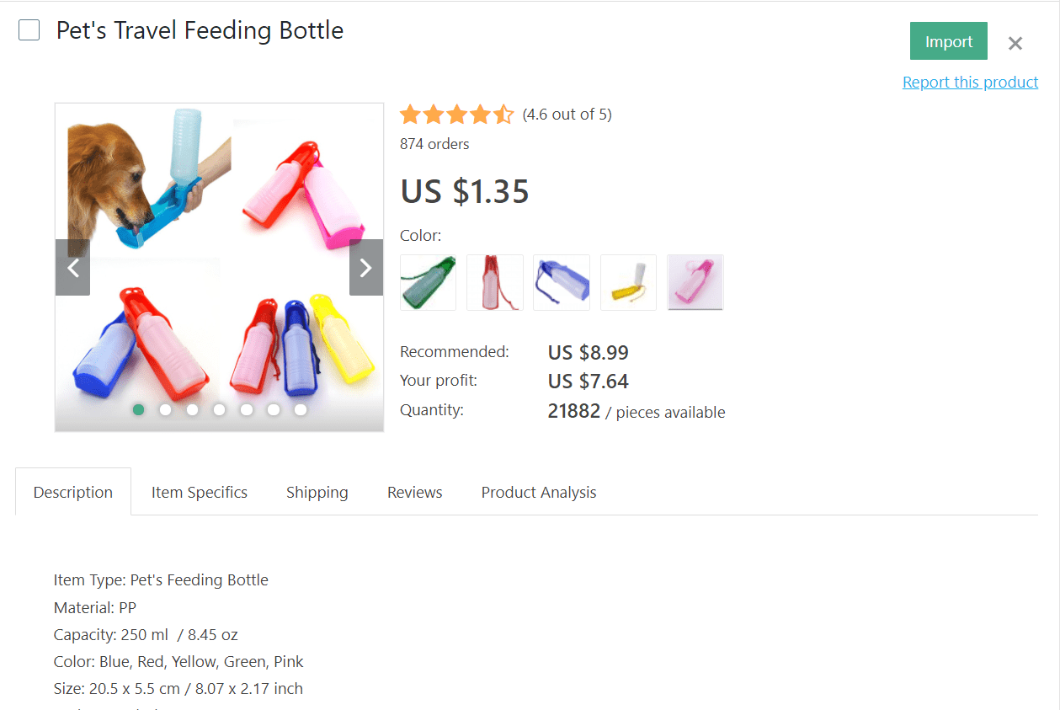Click the next image carousel arrow
The height and width of the screenshot is (710, 1060).
[365, 267]
